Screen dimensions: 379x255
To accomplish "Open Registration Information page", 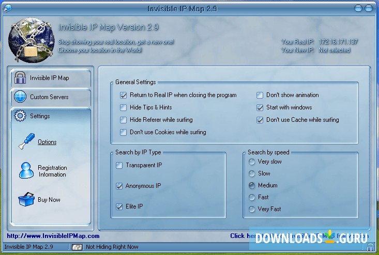I will coord(52,171).
